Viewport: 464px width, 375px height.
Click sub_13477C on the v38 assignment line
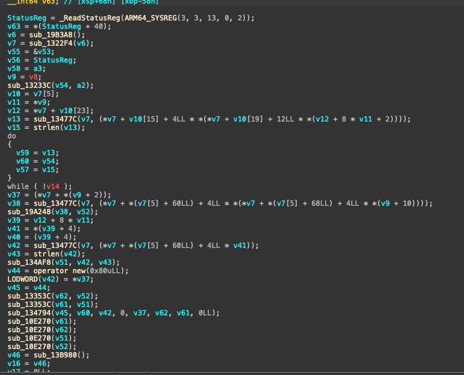[55, 203]
